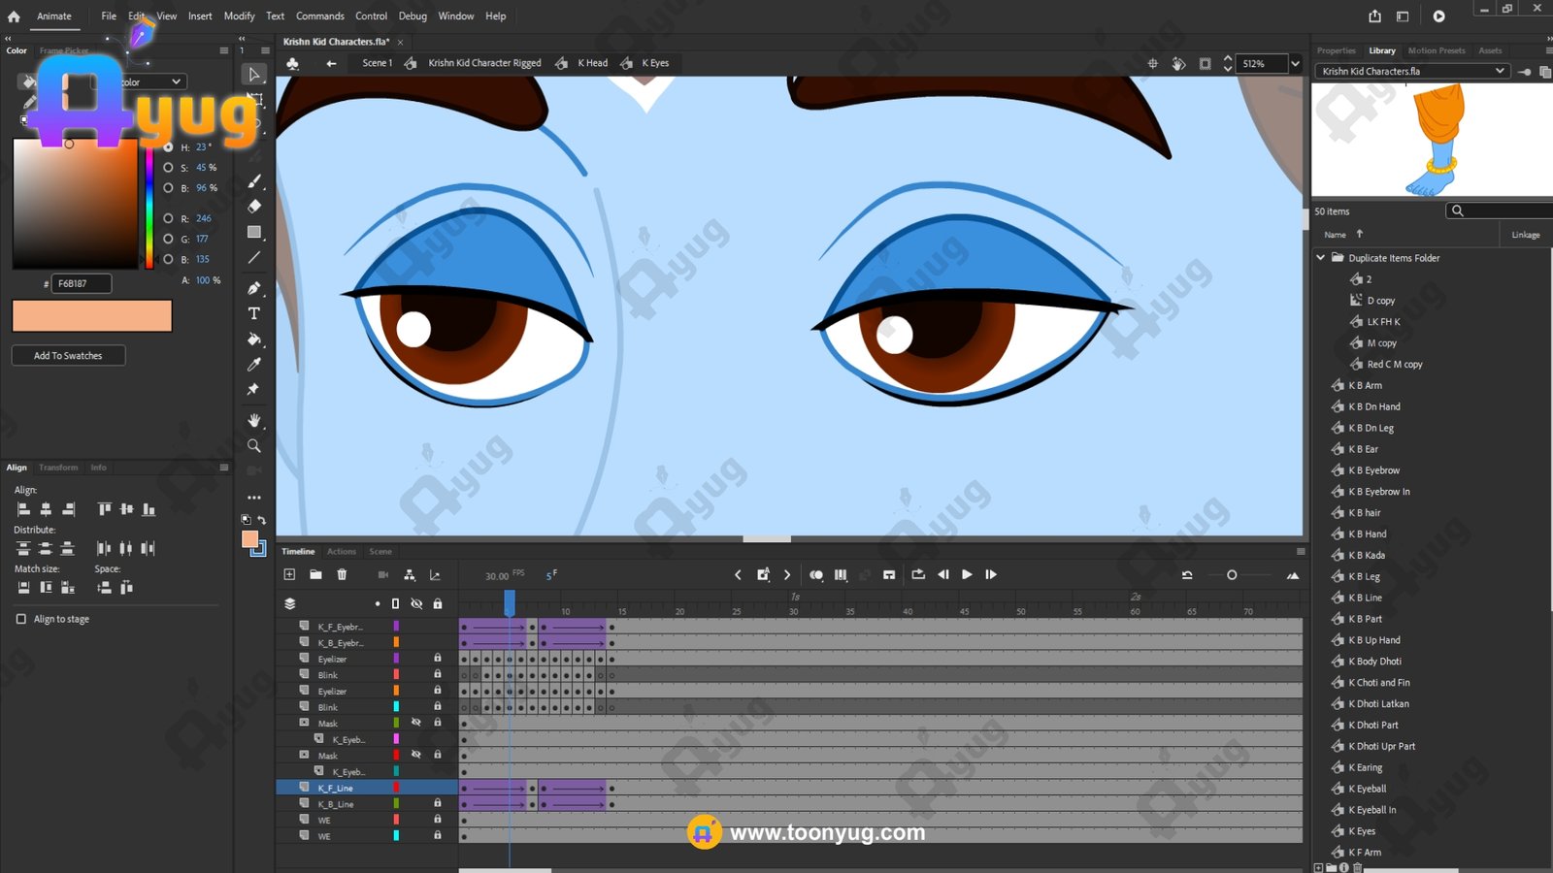Open Layer Parenting view

pos(410,575)
